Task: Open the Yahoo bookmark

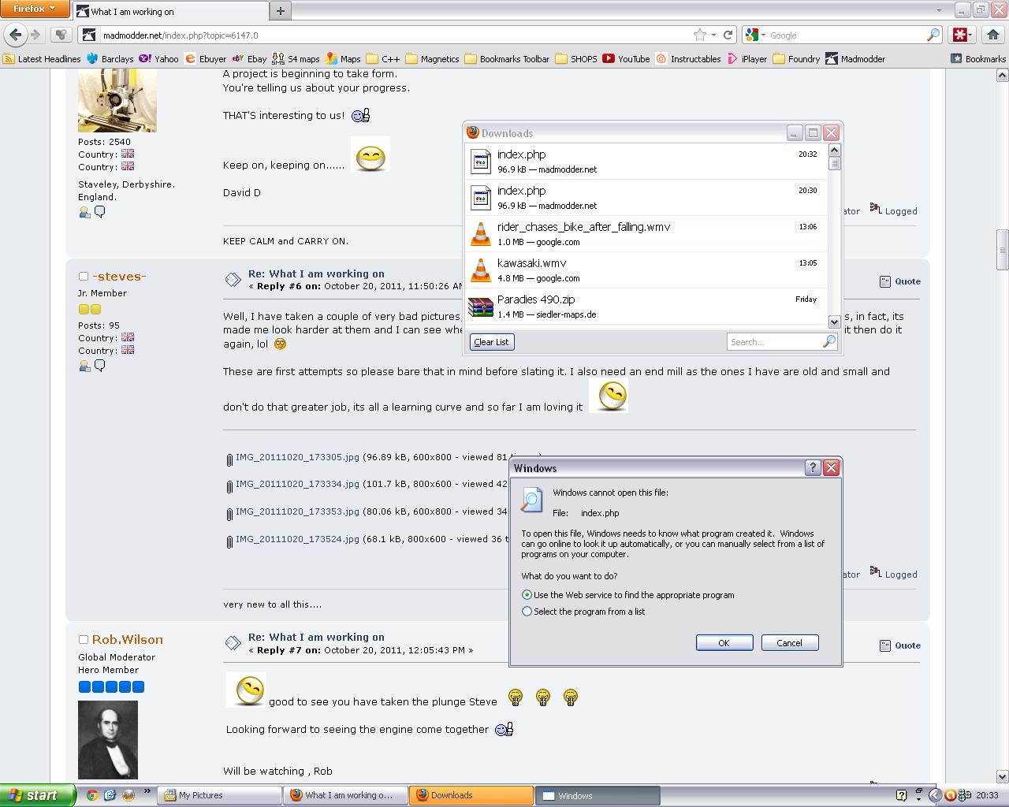Action: pyautogui.click(x=159, y=58)
